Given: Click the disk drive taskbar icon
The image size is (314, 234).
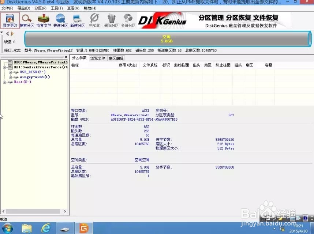Looking at the screenshot, I should tap(65, 228).
